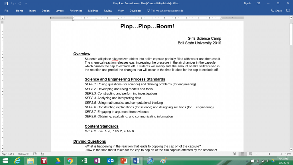Click the Tell me search box
Image resolution: width=293 pixels, height=165 pixels.
click(167, 11)
